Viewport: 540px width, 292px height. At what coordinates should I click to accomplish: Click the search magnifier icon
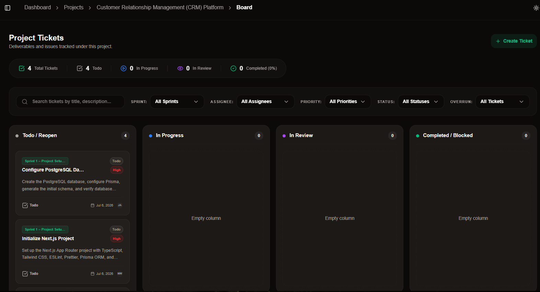25,102
